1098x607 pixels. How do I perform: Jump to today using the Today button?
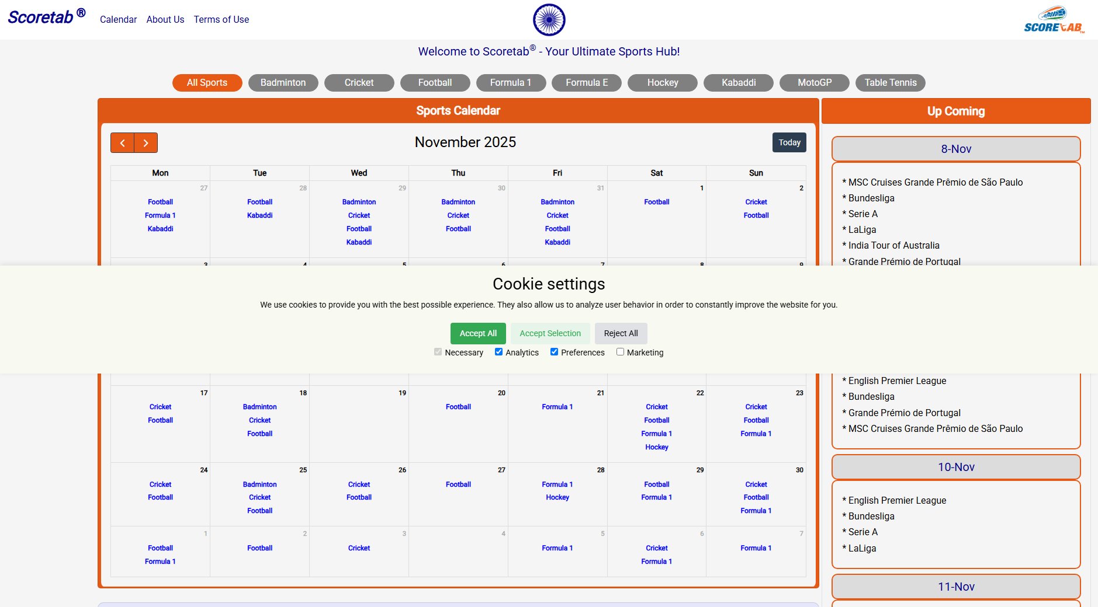pyautogui.click(x=789, y=142)
